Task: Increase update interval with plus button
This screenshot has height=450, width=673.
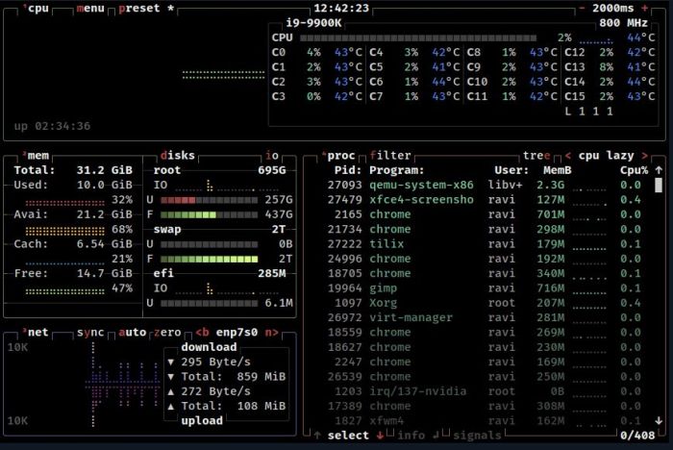Action: [644, 8]
